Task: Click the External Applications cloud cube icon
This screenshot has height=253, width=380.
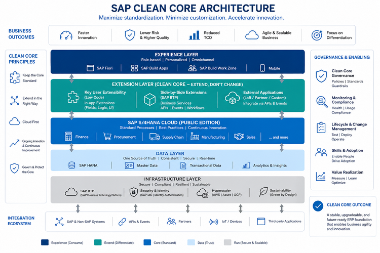Action: coord(232,98)
